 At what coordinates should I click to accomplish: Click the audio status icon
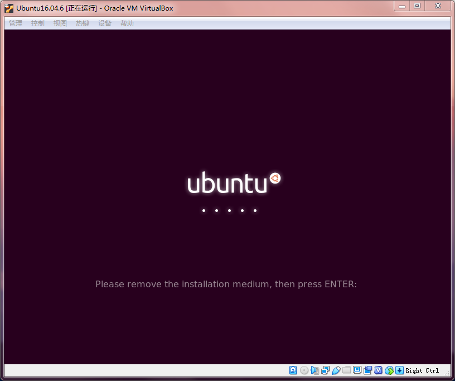(315, 370)
